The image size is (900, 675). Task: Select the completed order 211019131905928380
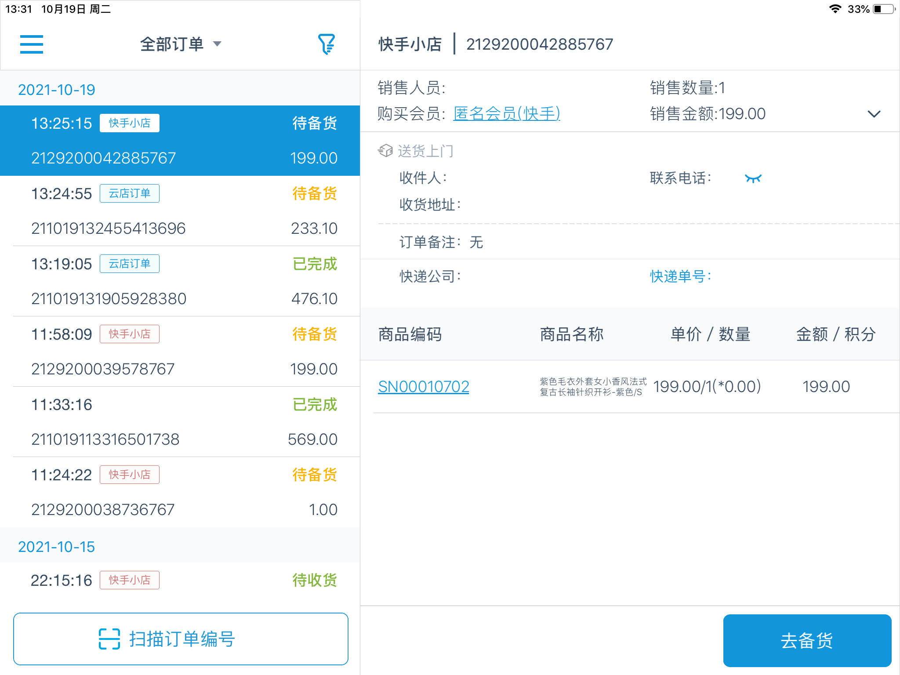pyautogui.click(x=180, y=281)
